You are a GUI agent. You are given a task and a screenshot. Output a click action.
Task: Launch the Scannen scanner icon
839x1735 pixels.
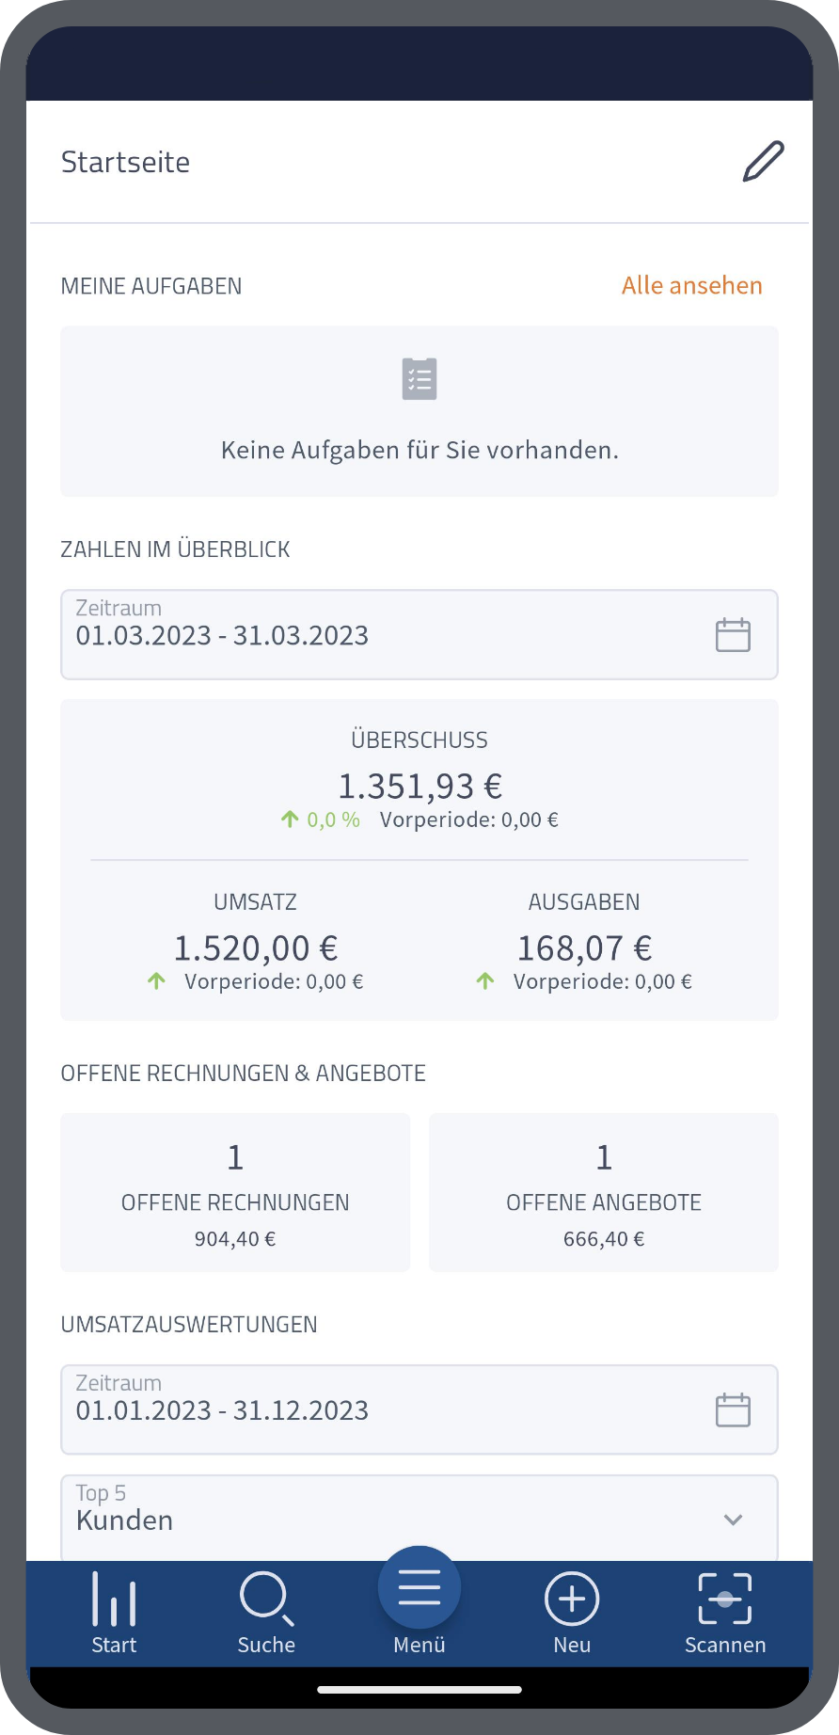point(724,1600)
